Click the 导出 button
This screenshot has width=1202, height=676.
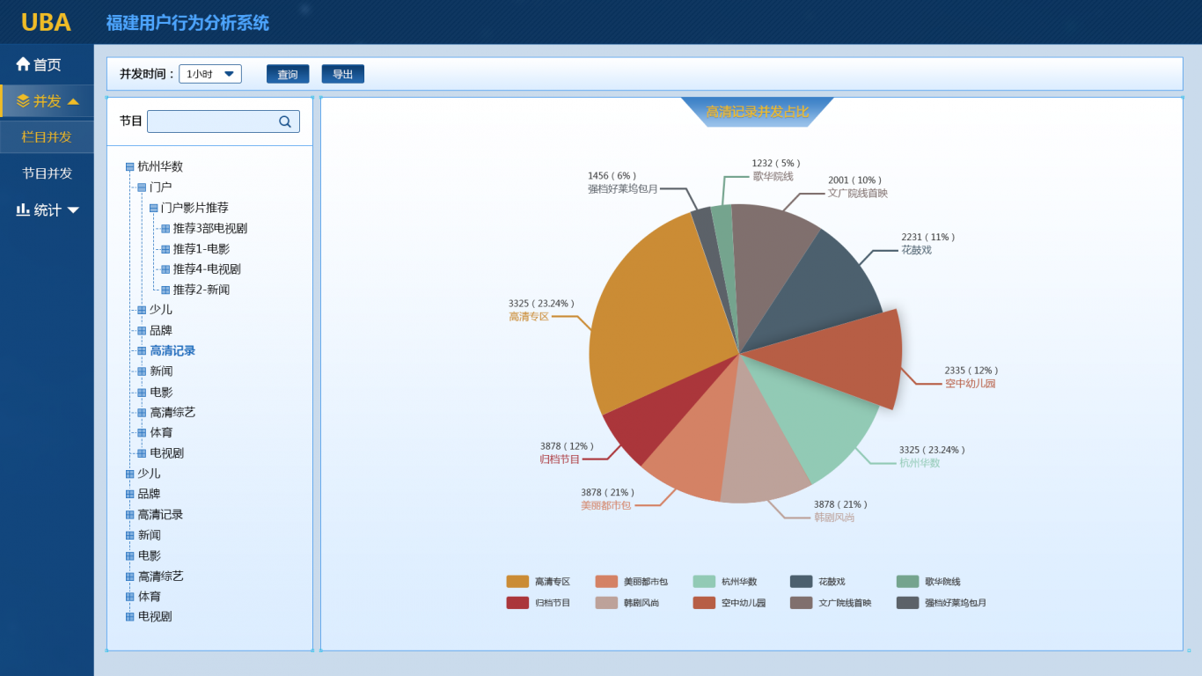pos(342,74)
